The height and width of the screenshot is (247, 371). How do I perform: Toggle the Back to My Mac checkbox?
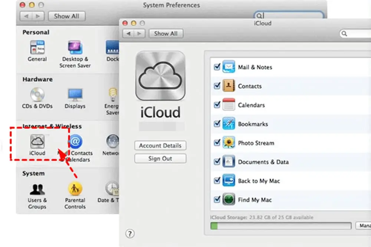tap(217, 181)
